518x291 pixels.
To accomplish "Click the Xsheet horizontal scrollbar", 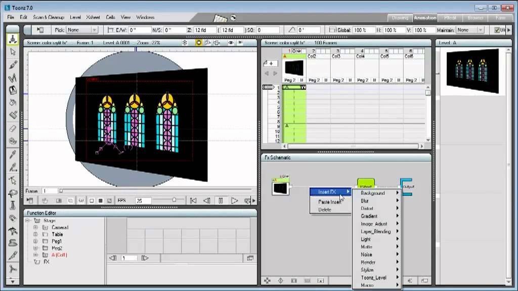I will tap(353, 146).
